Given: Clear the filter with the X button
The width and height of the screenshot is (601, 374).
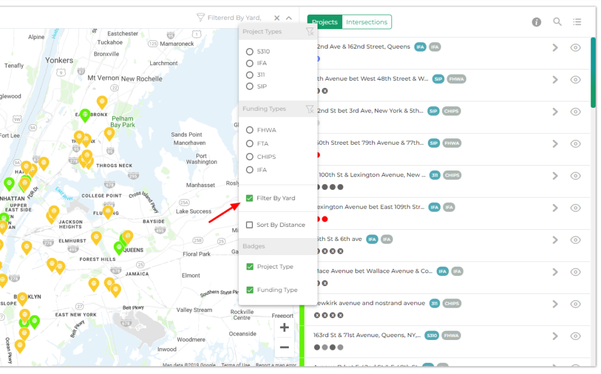Looking at the screenshot, I should coord(277,18).
